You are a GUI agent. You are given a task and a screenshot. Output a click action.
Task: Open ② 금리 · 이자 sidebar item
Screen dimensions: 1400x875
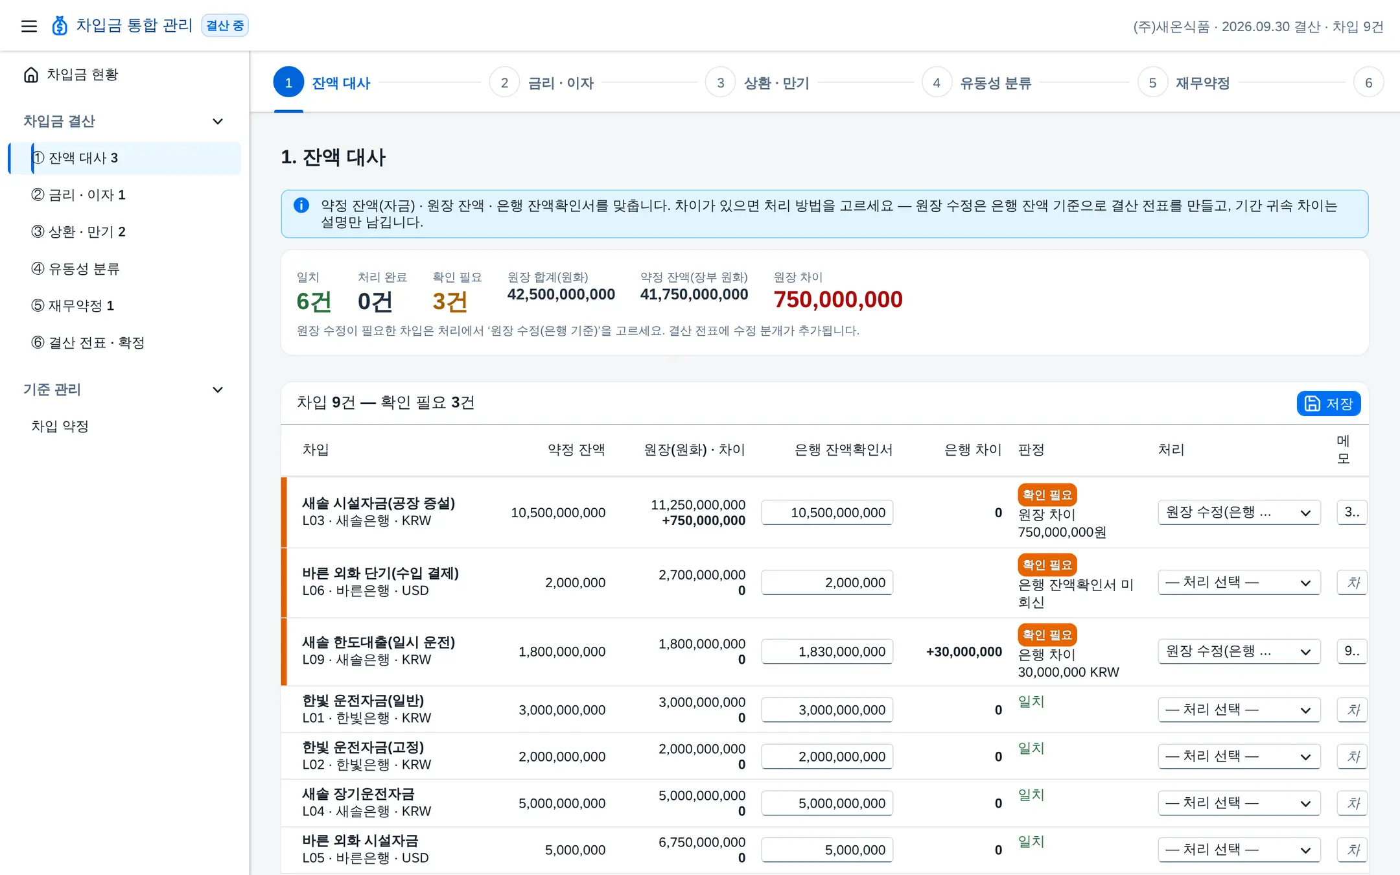pos(123,194)
